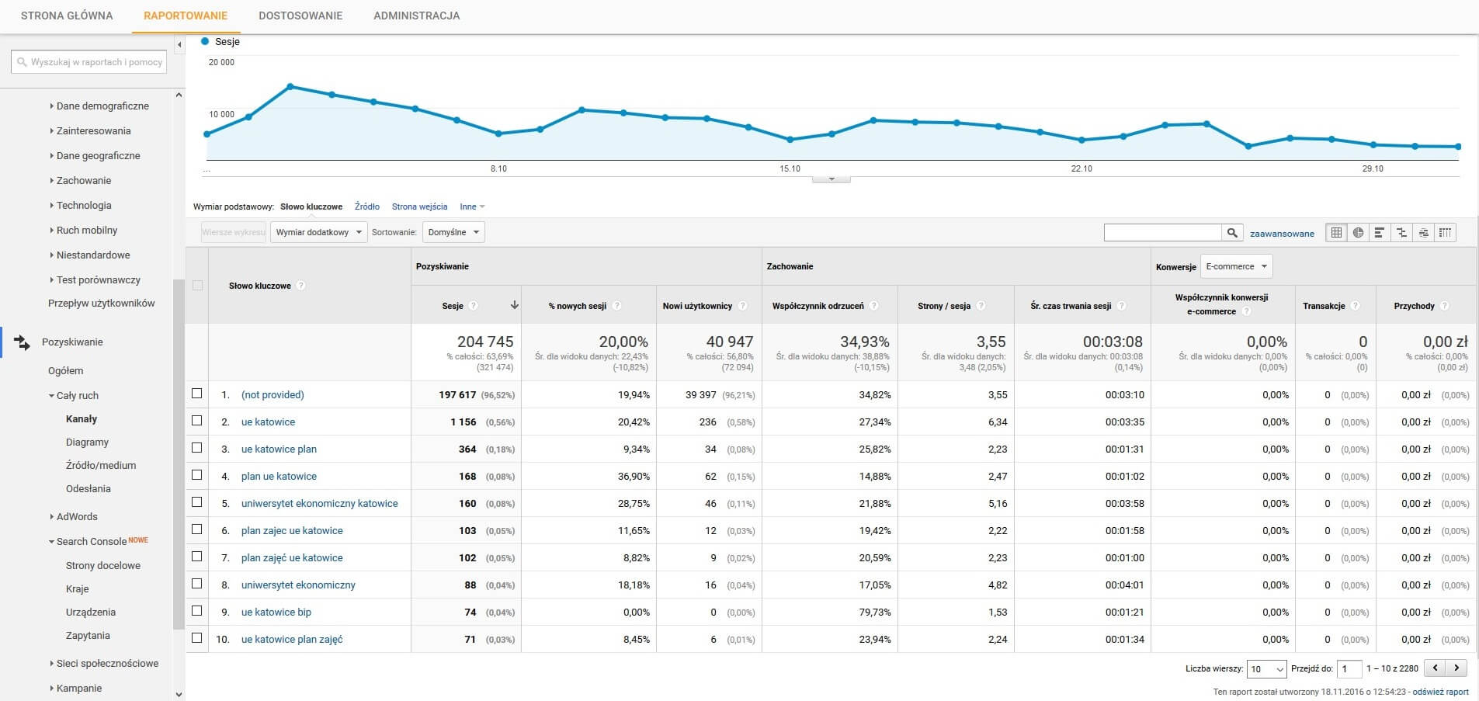
Task: Open the Dostosowanie tab
Action: click(300, 16)
